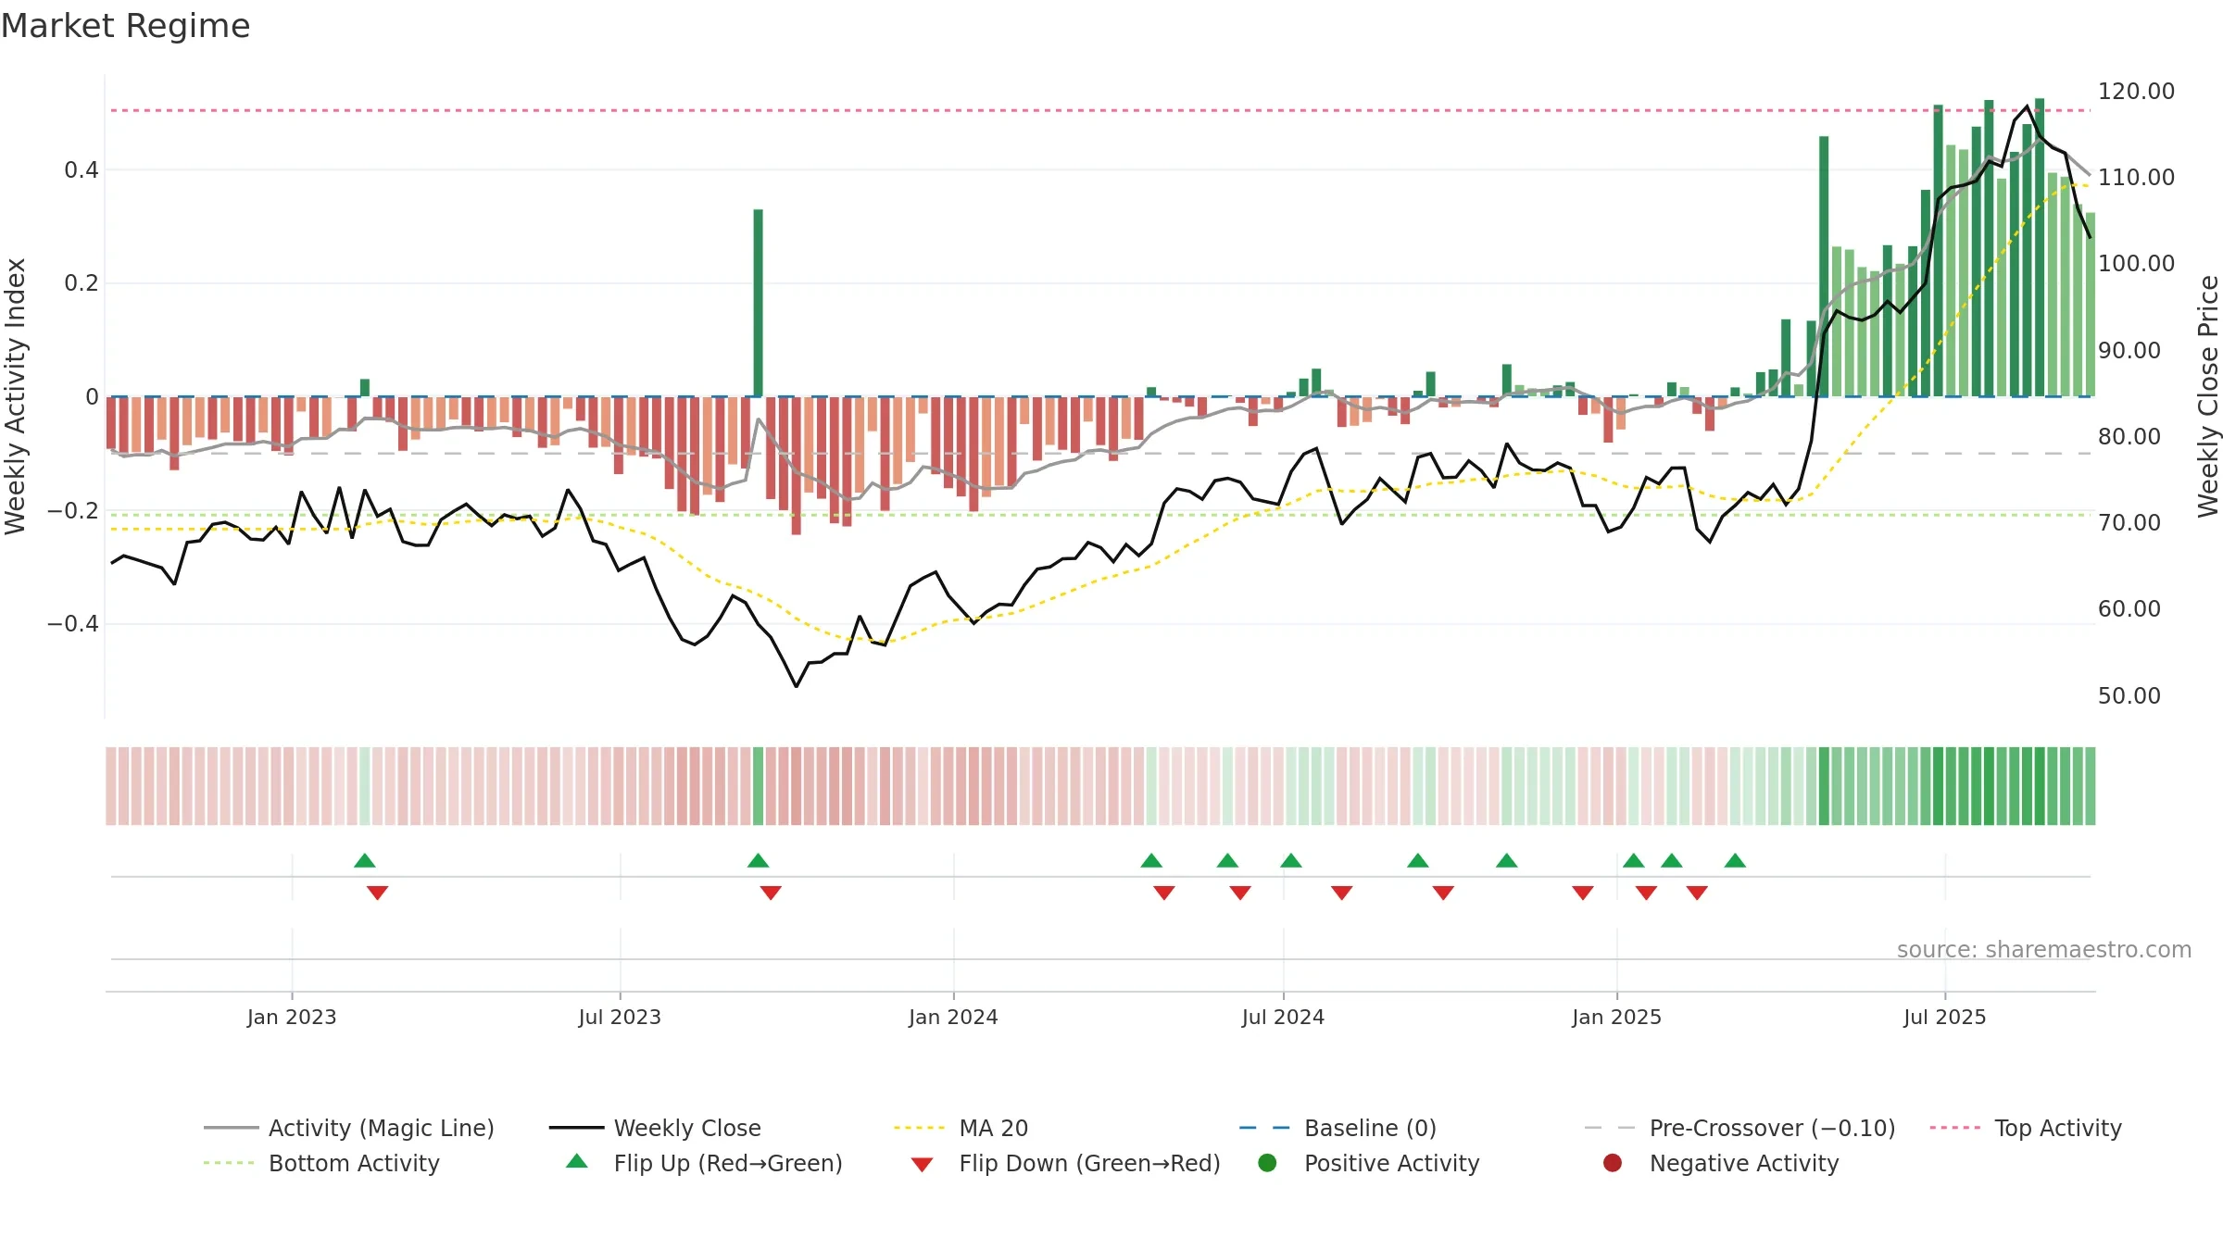Click the Jul 2024 x-axis label
2223x1250 pixels.
point(1283,1017)
